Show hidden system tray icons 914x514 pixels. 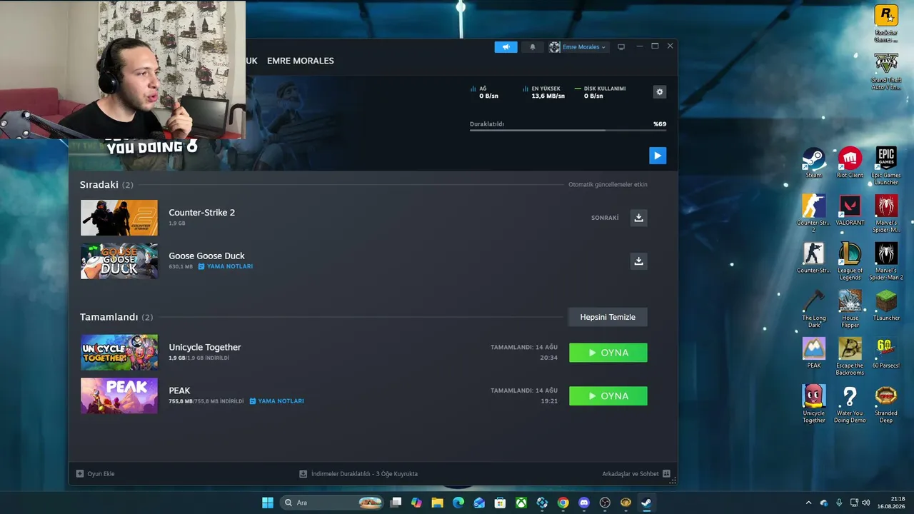[x=808, y=503]
